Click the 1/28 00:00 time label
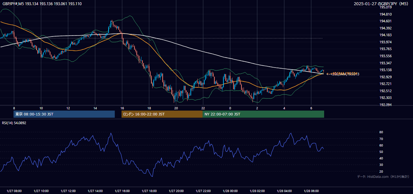The height and width of the screenshot is (194, 413). pyautogui.click(x=230, y=191)
